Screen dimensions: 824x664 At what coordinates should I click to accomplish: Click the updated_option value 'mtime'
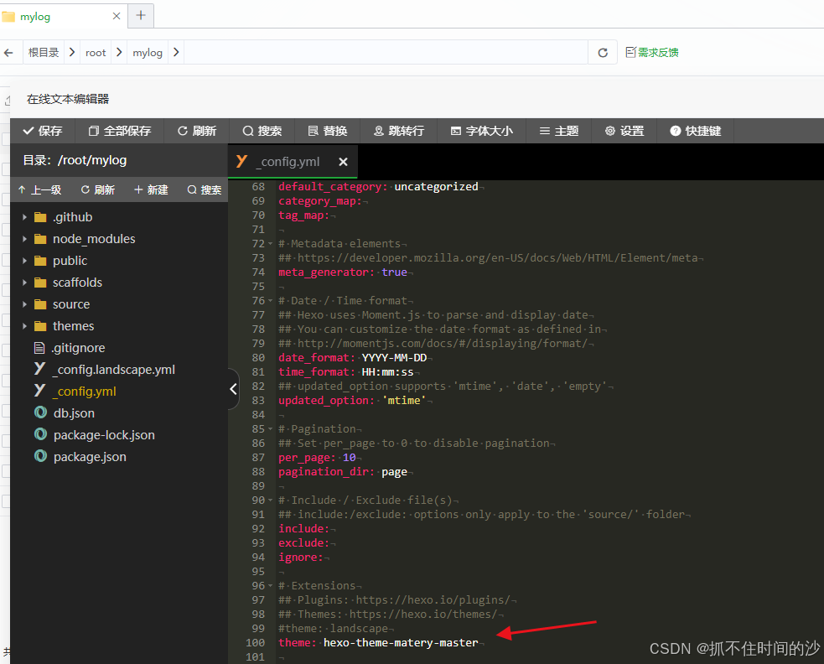pyautogui.click(x=403, y=401)
